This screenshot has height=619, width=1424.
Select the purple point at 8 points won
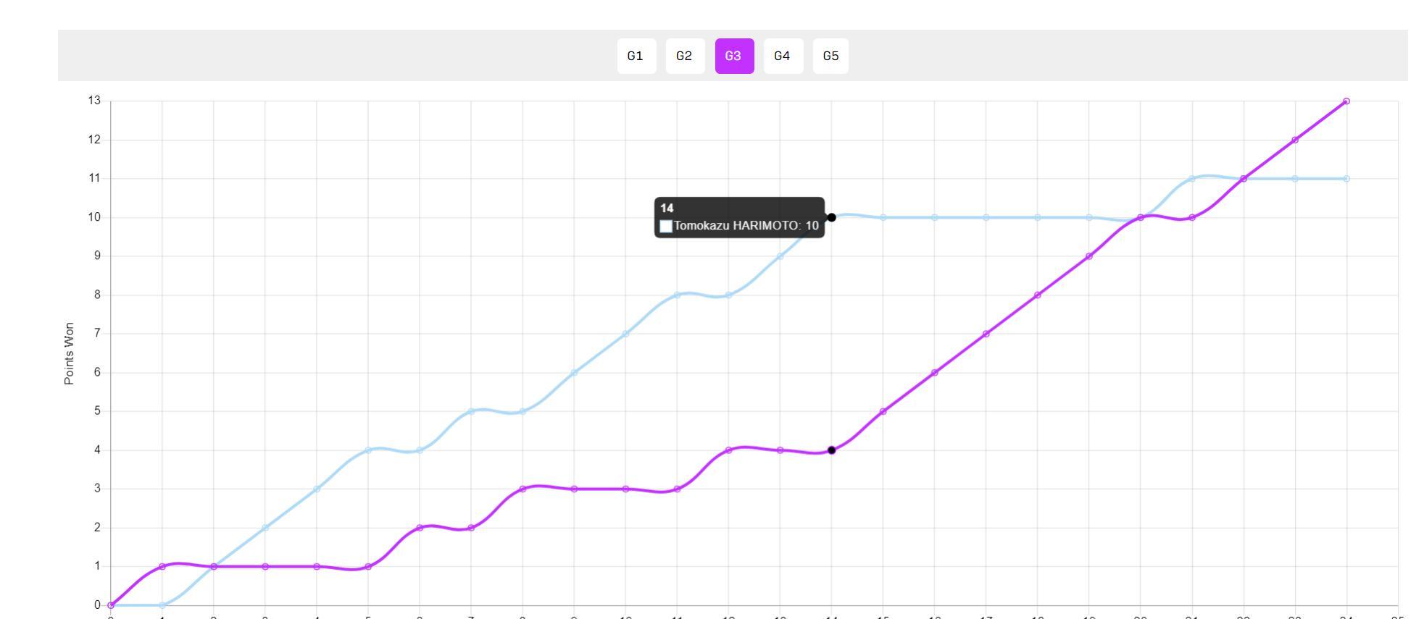pyautogui.click(x=1037, y=295)
